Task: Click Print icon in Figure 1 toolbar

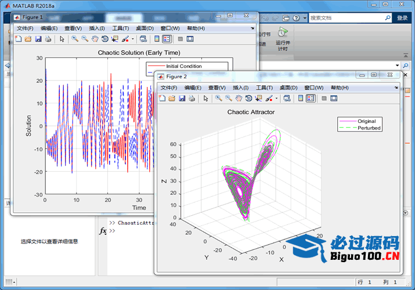Action: [48, 39]
